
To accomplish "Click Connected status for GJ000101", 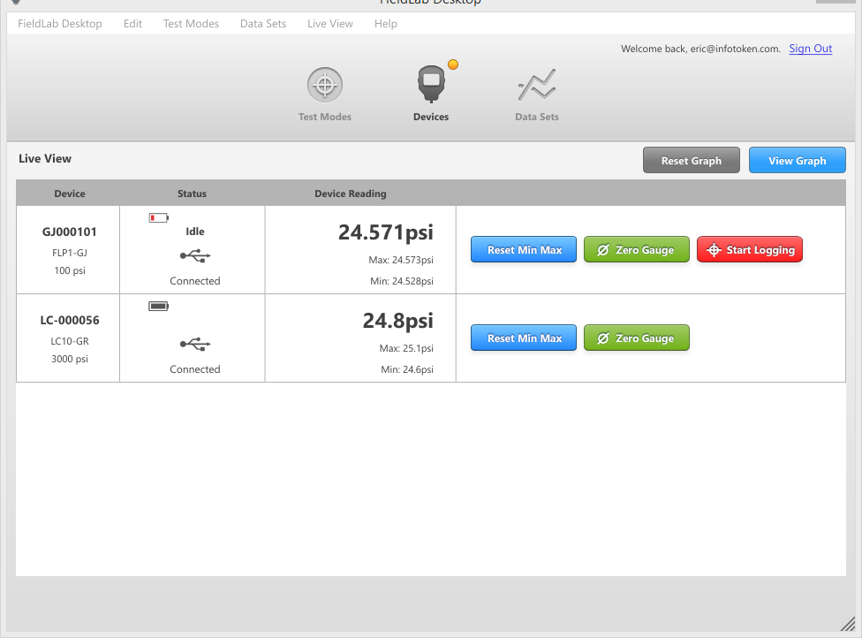I will coord(194,281).
